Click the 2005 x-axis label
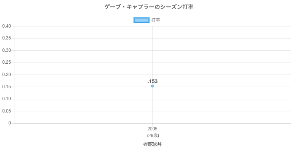 [152, 129]
